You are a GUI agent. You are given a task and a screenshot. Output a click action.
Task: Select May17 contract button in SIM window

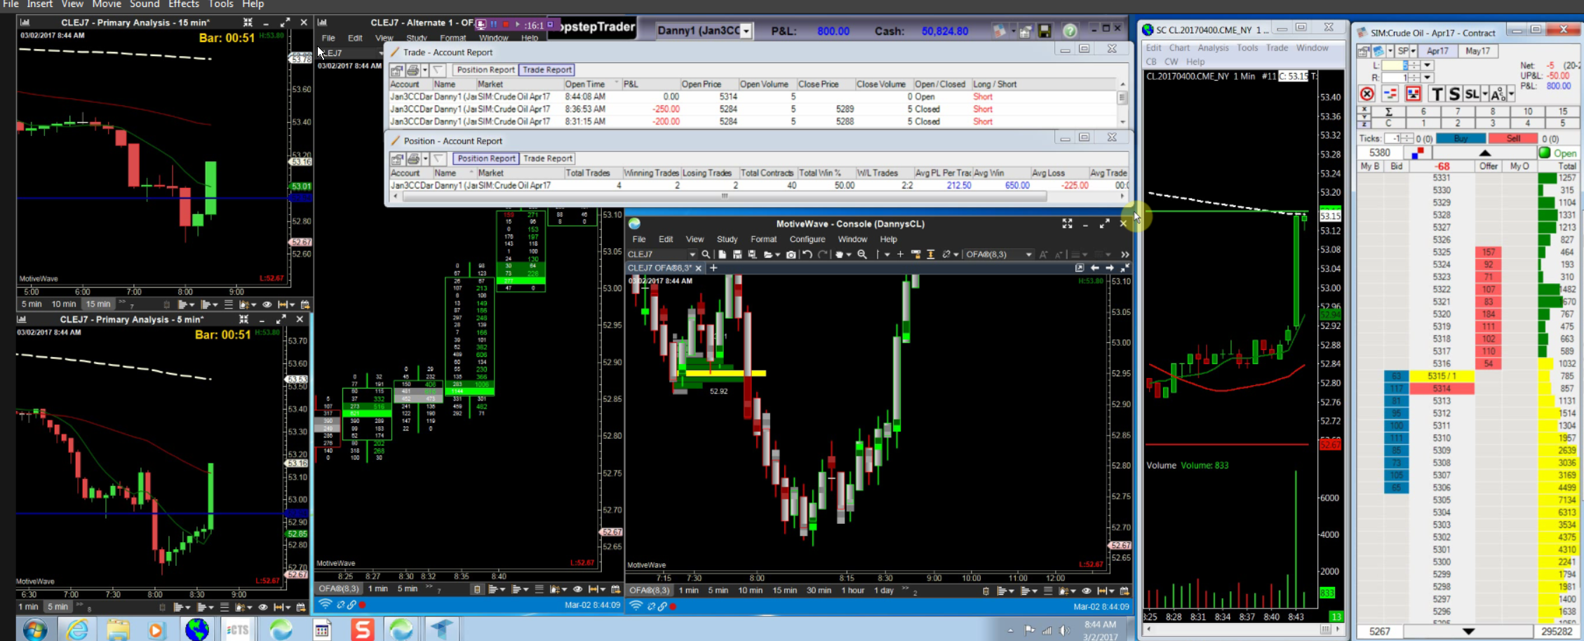(x=1477, y=51)
